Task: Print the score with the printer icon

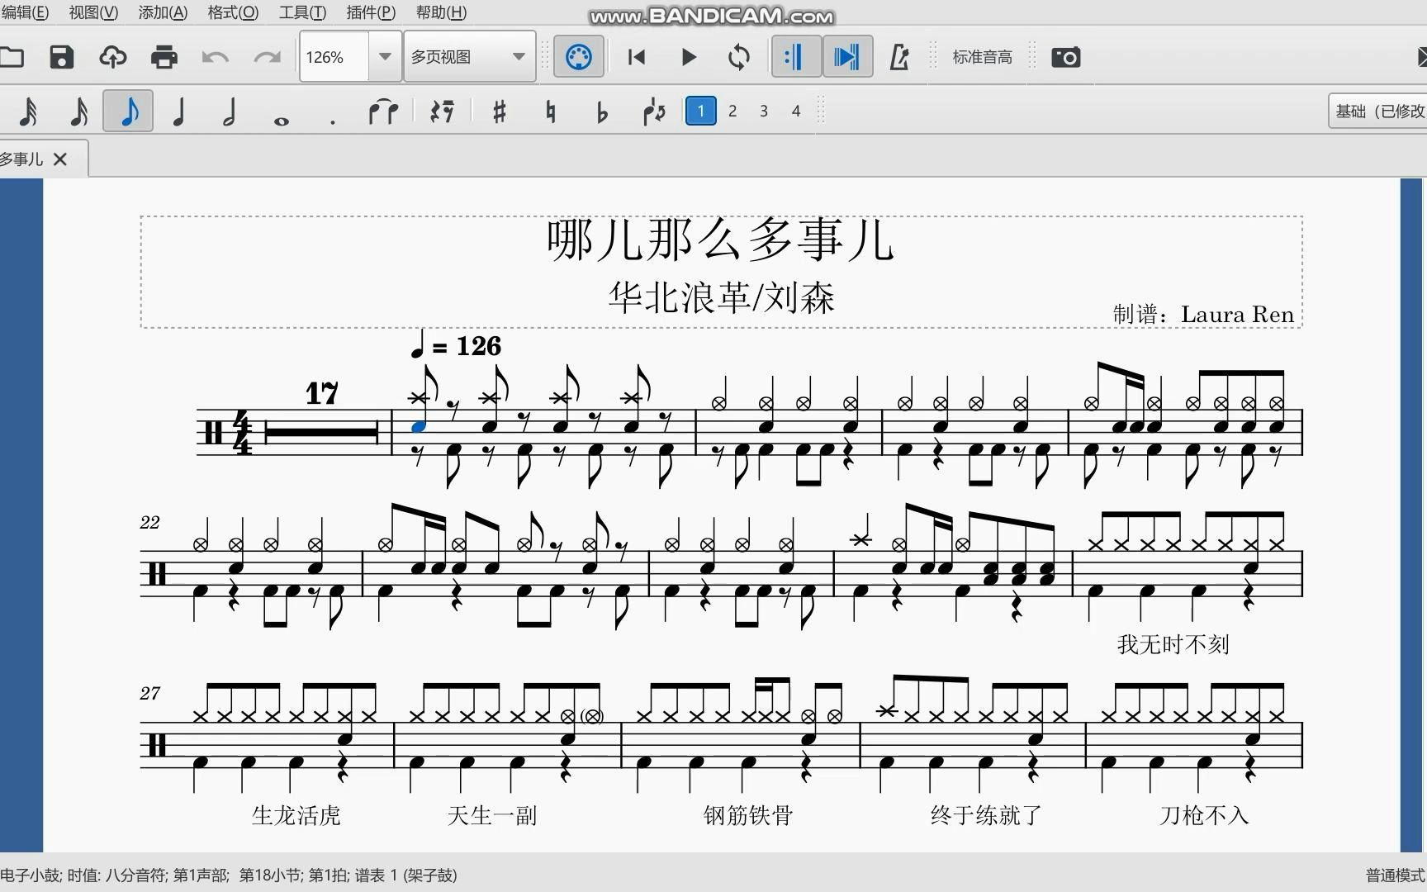Action: pyautogui.click(x=164, y=57)
